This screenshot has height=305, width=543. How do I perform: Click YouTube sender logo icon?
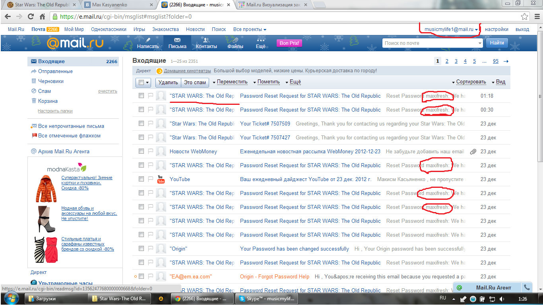pos(161,179)
